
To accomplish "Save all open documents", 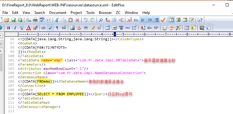I will pyautogui.click(x=20, y=20).
